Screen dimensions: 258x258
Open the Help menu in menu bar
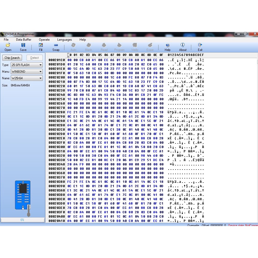(83, 40)
